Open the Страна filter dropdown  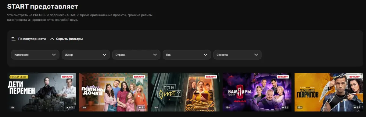pyautogui.click(x=136, y=55)
